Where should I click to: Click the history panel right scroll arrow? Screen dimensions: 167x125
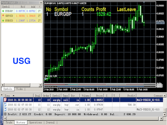(x=161, y=118)
